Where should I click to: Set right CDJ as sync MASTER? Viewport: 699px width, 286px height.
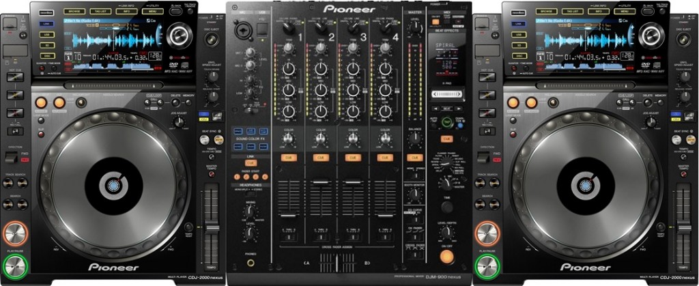point(691,139)
